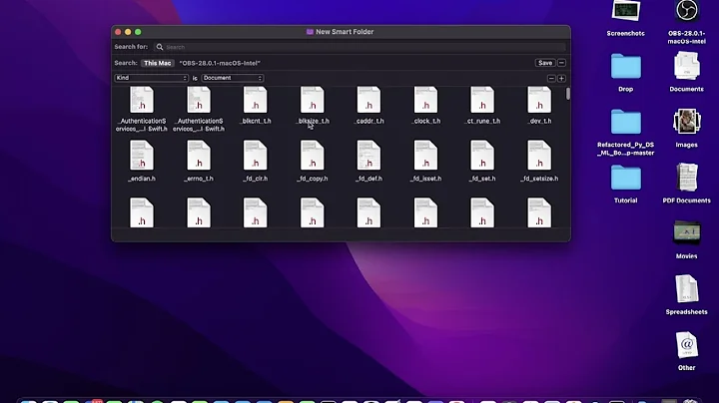This screenshot has width=719, height=403.
Task: Select the _blksize_t.h file icon
Action: (x=313, y=101)
